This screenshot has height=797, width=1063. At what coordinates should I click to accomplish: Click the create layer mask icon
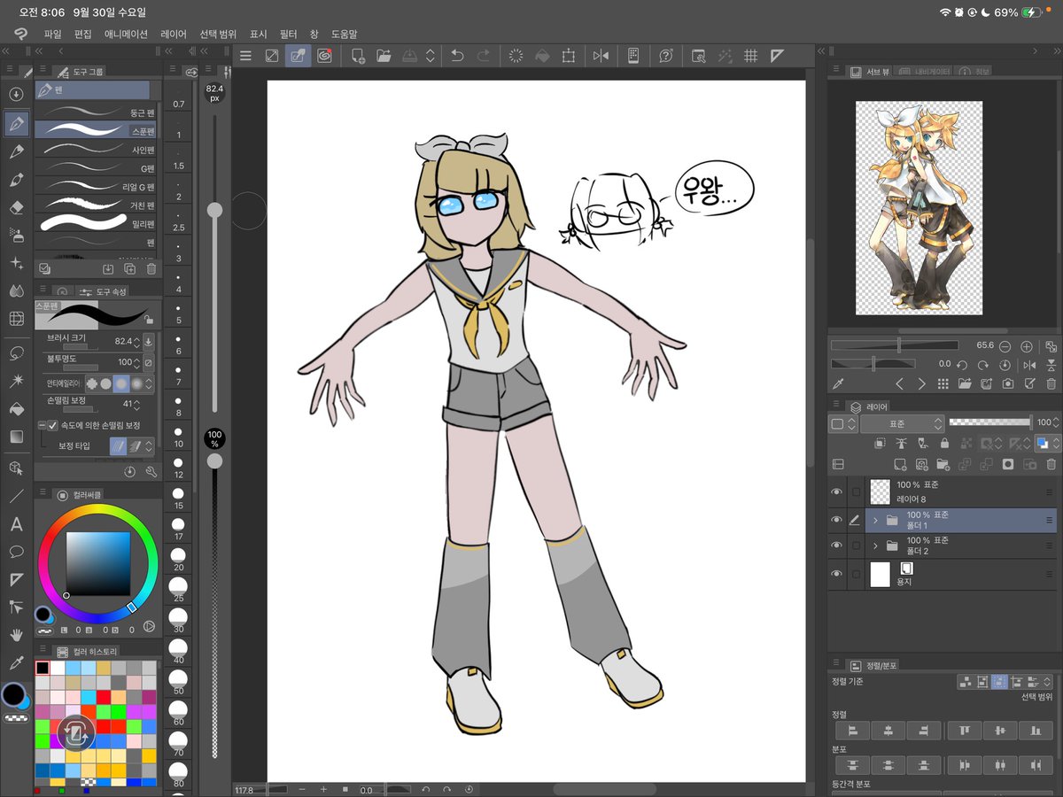point(1007,464)
